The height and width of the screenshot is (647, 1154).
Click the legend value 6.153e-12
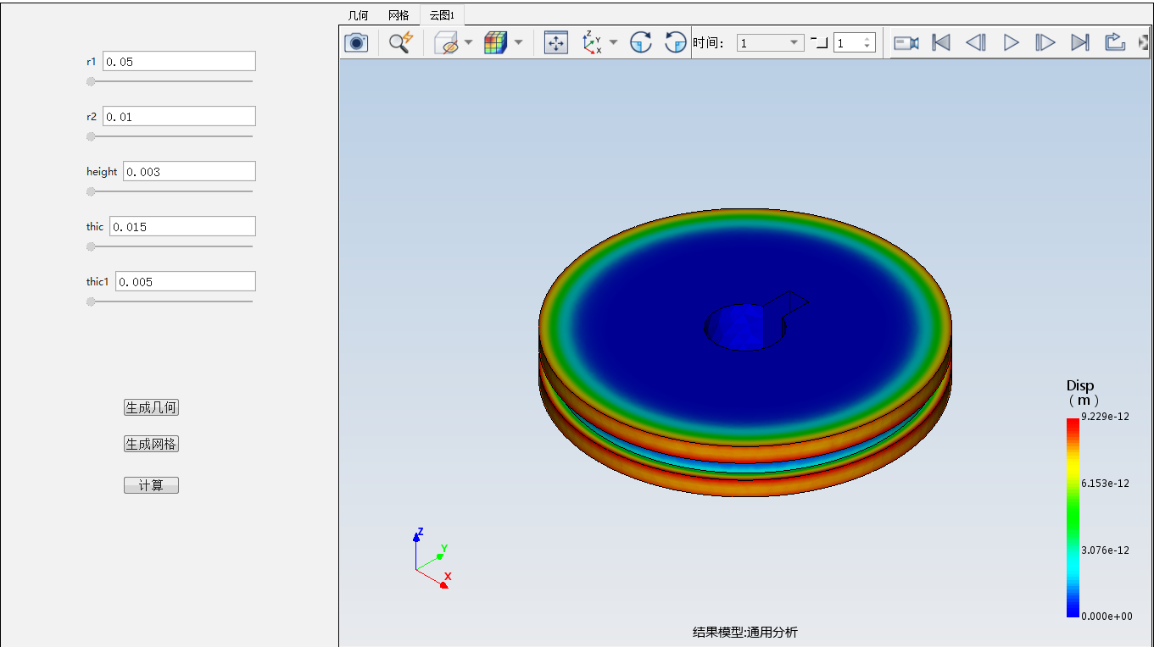pyautogui.click(x=1105, y=483)
